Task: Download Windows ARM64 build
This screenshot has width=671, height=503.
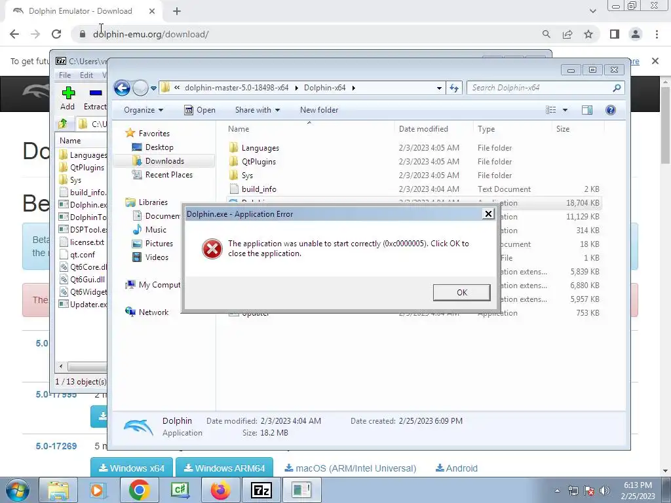Action: 224,468
